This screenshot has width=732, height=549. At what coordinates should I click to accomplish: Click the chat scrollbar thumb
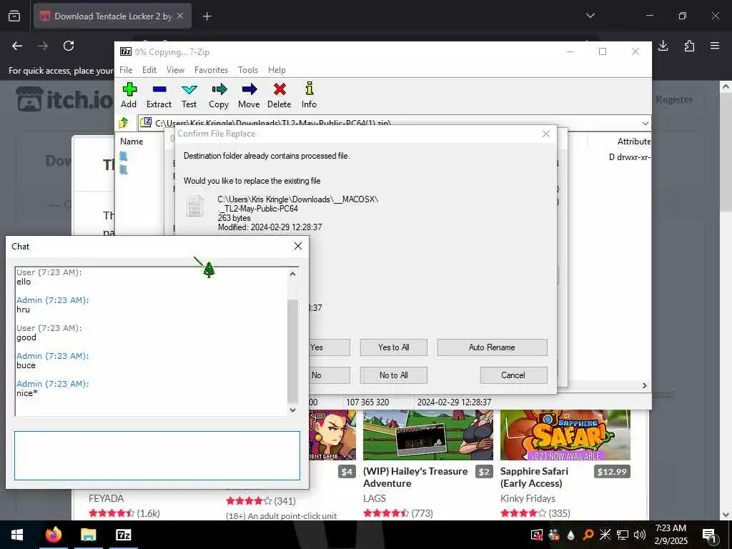pos(292,350)
